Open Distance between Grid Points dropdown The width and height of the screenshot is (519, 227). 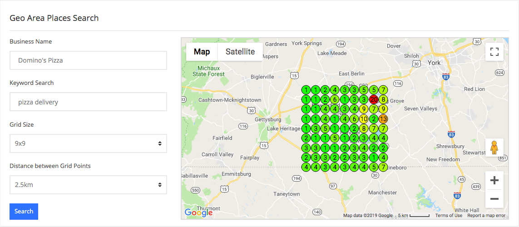coord(88,185)
